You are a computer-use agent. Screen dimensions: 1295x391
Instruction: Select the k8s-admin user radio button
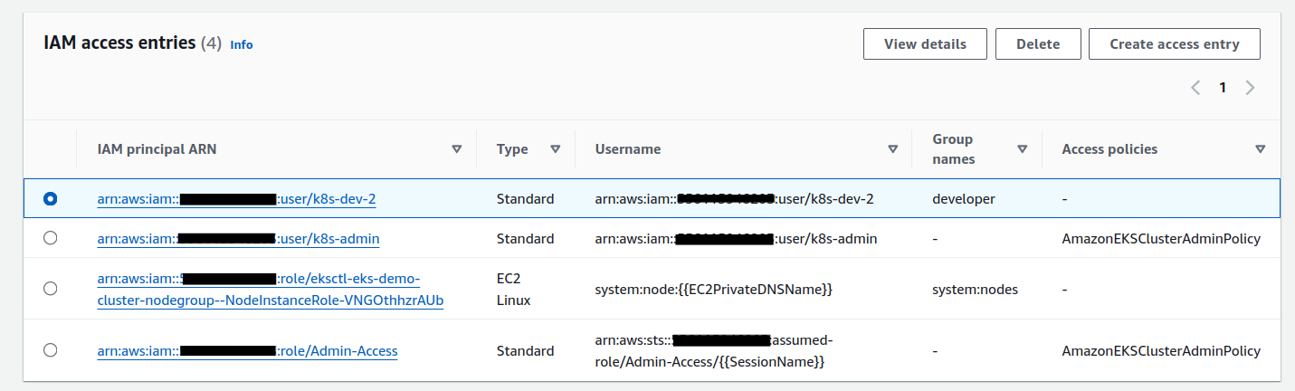[51, 238]
